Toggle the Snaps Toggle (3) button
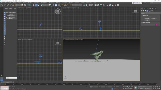The image size is (161, 90). [59, 5]
